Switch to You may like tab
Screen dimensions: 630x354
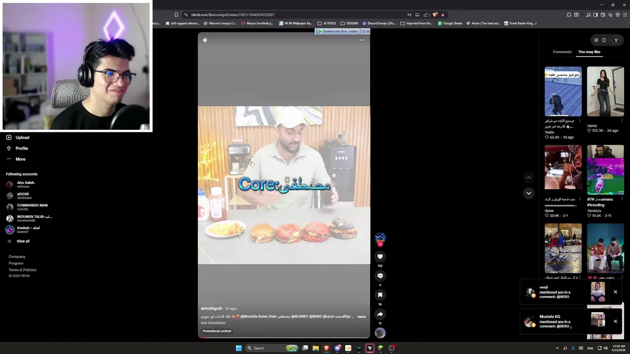coord(589,52)
